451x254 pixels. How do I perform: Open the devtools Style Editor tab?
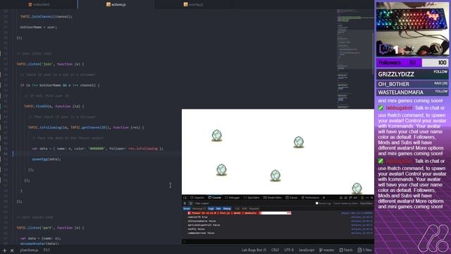point(252,198)
